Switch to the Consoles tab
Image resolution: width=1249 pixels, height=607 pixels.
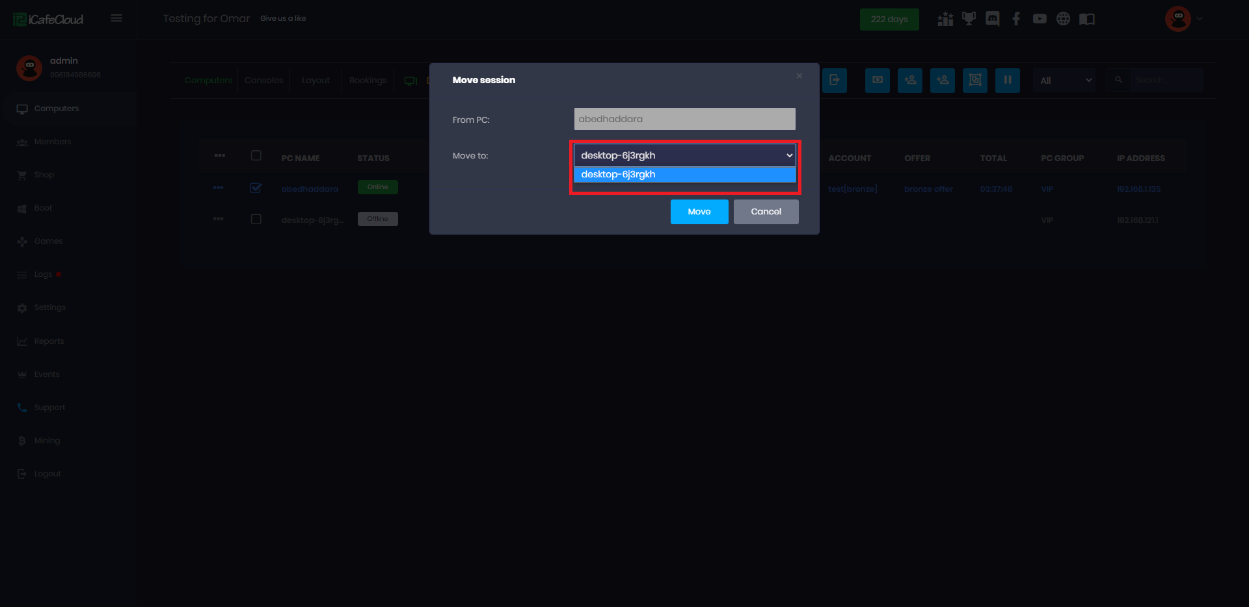tap(263, 81)
